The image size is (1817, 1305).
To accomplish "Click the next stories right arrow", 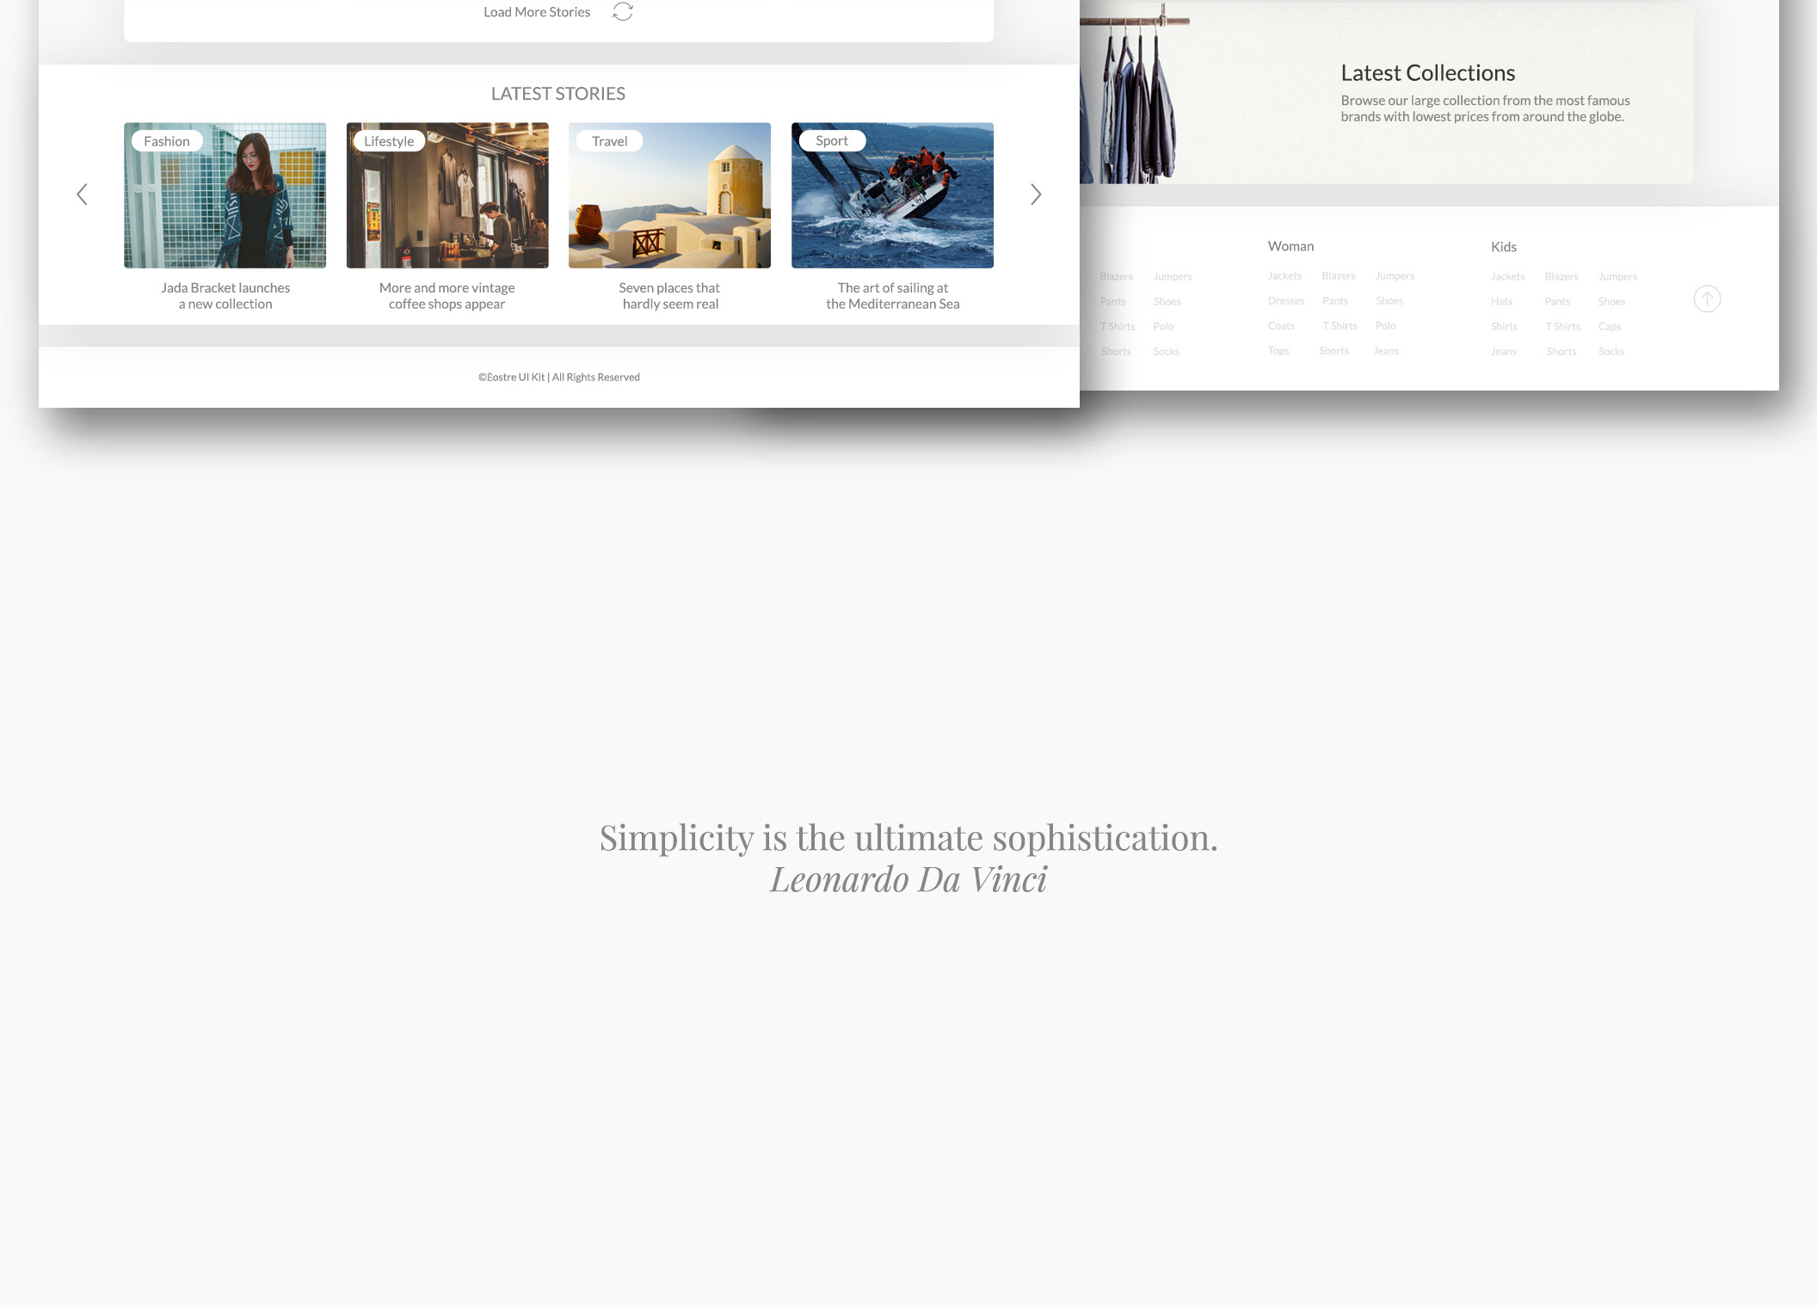I will 1036,194.
